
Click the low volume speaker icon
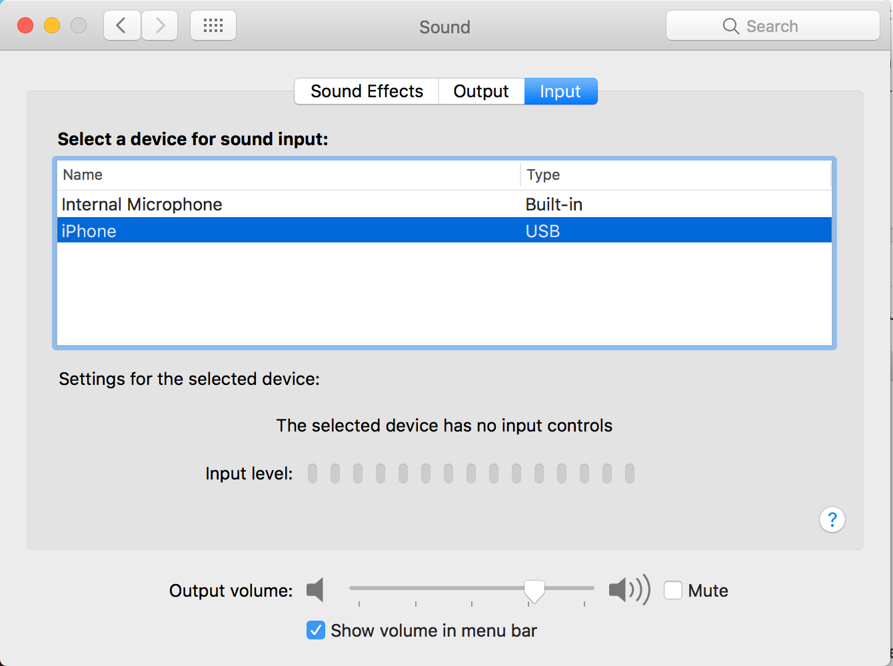[315, 589]
